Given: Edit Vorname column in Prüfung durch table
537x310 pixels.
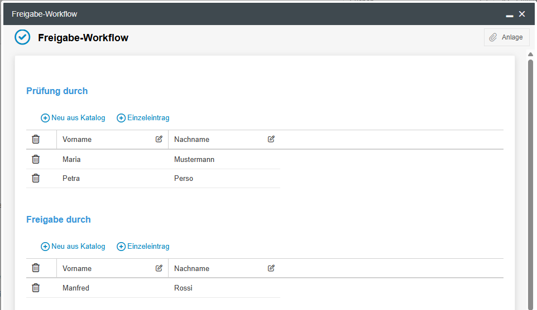Looking at the screenshot, I should click(159, 139).
